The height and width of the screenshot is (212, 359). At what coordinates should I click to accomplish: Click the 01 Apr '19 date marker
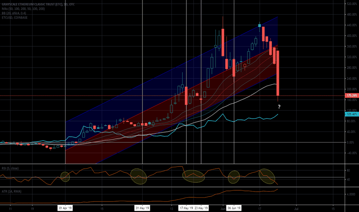(x=65, y=208)
